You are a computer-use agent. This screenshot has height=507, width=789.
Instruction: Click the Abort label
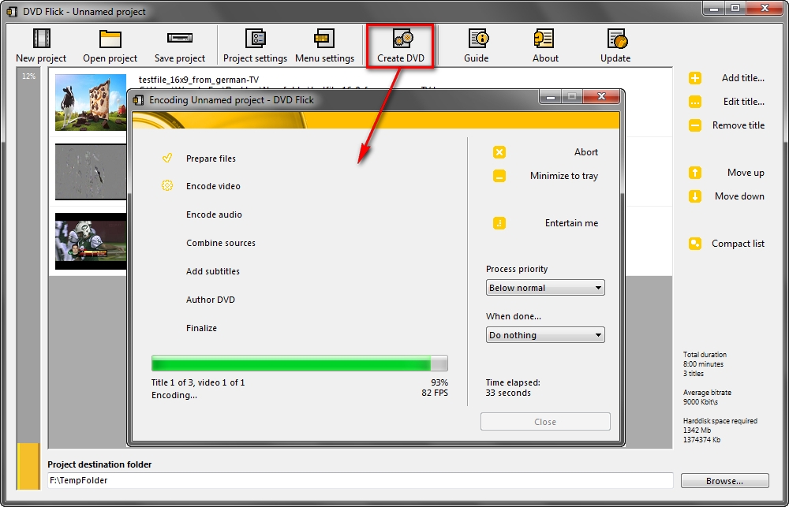(586, 152)
